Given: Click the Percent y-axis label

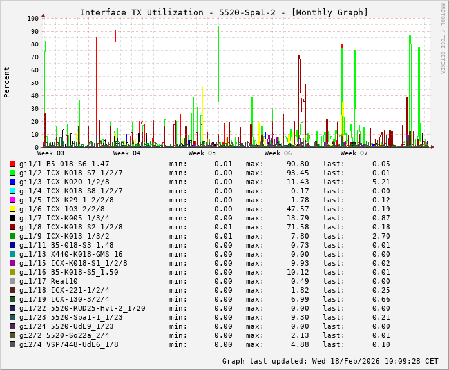Looking at the screenshot, I should (7, 82).
